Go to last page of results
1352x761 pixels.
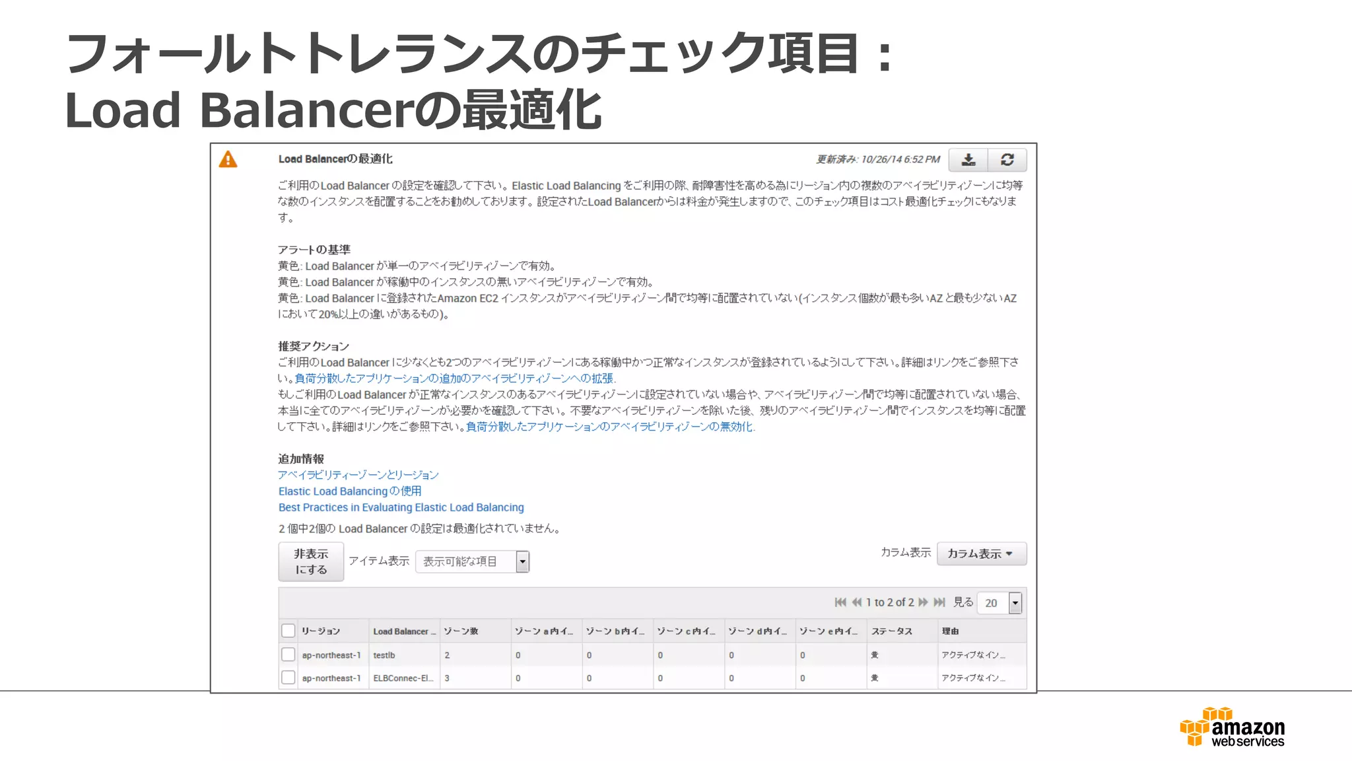[x=939, y=602]
